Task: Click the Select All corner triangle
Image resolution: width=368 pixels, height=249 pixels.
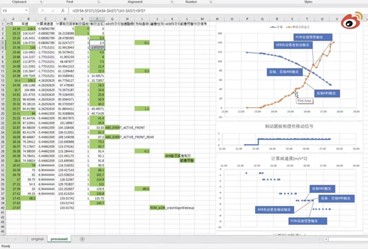Action: click(3, 19)
